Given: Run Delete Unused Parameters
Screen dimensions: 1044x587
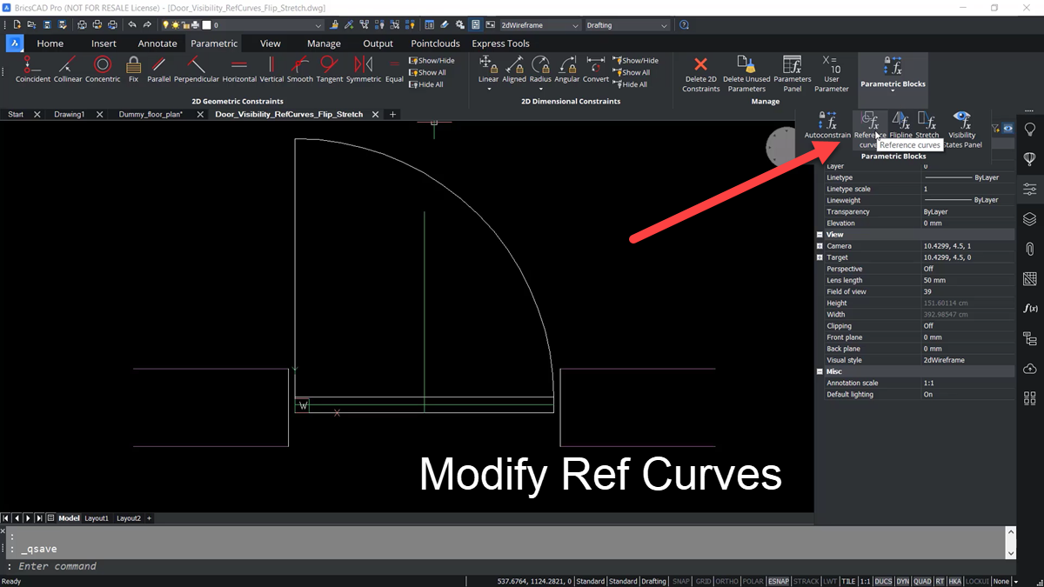Looking at the screenshot, I should tap(746, 73).
